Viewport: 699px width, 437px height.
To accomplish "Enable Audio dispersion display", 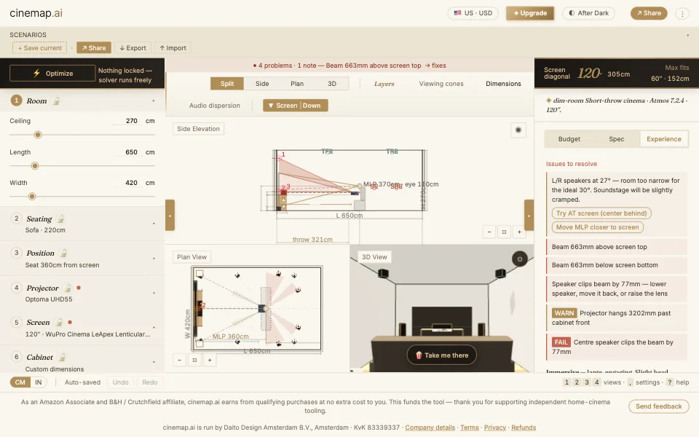I will tap(214, 106).
